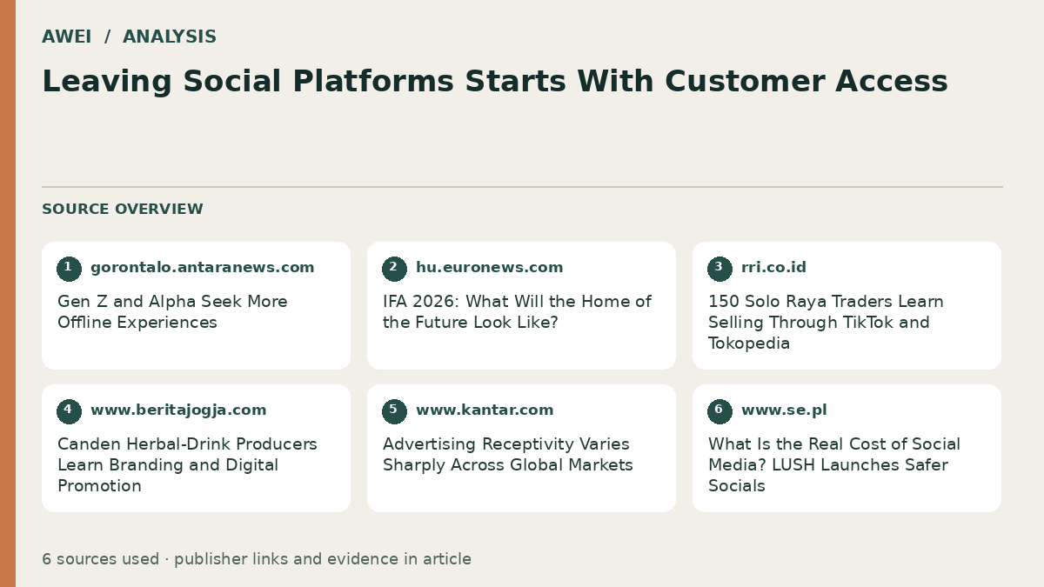This screenshot has width=1044, height=587.
Task: Open the hu.euronews.com source link
Action: coord(490,268)
